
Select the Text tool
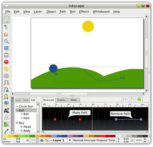pos(6,110)
